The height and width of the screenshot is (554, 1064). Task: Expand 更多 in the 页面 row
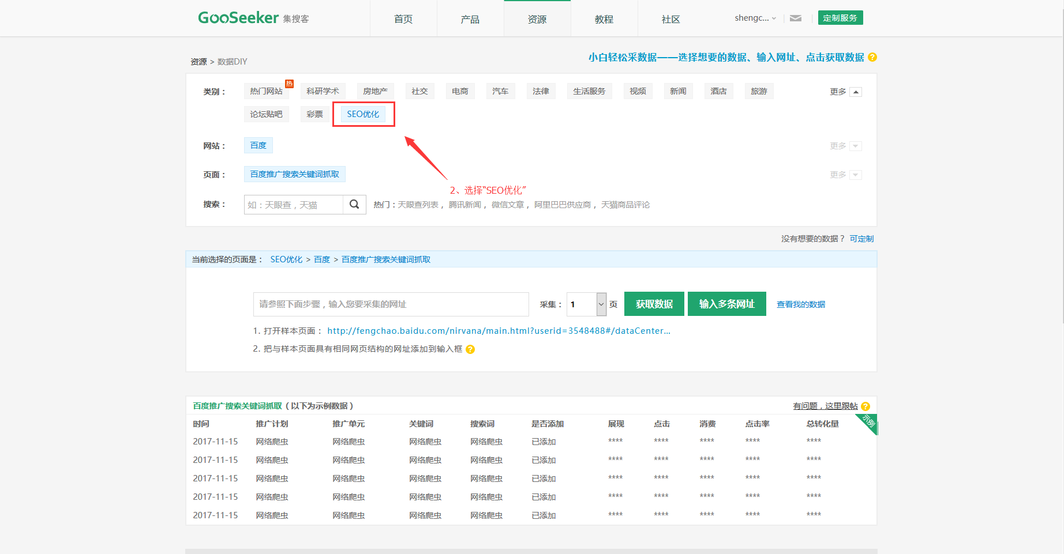coord(856,175)
